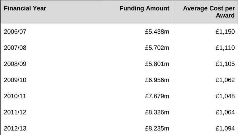The width and height of the screenshot is (238, 135).
Task: Click the £1,150 average cost value
Action: pos(225,32)
